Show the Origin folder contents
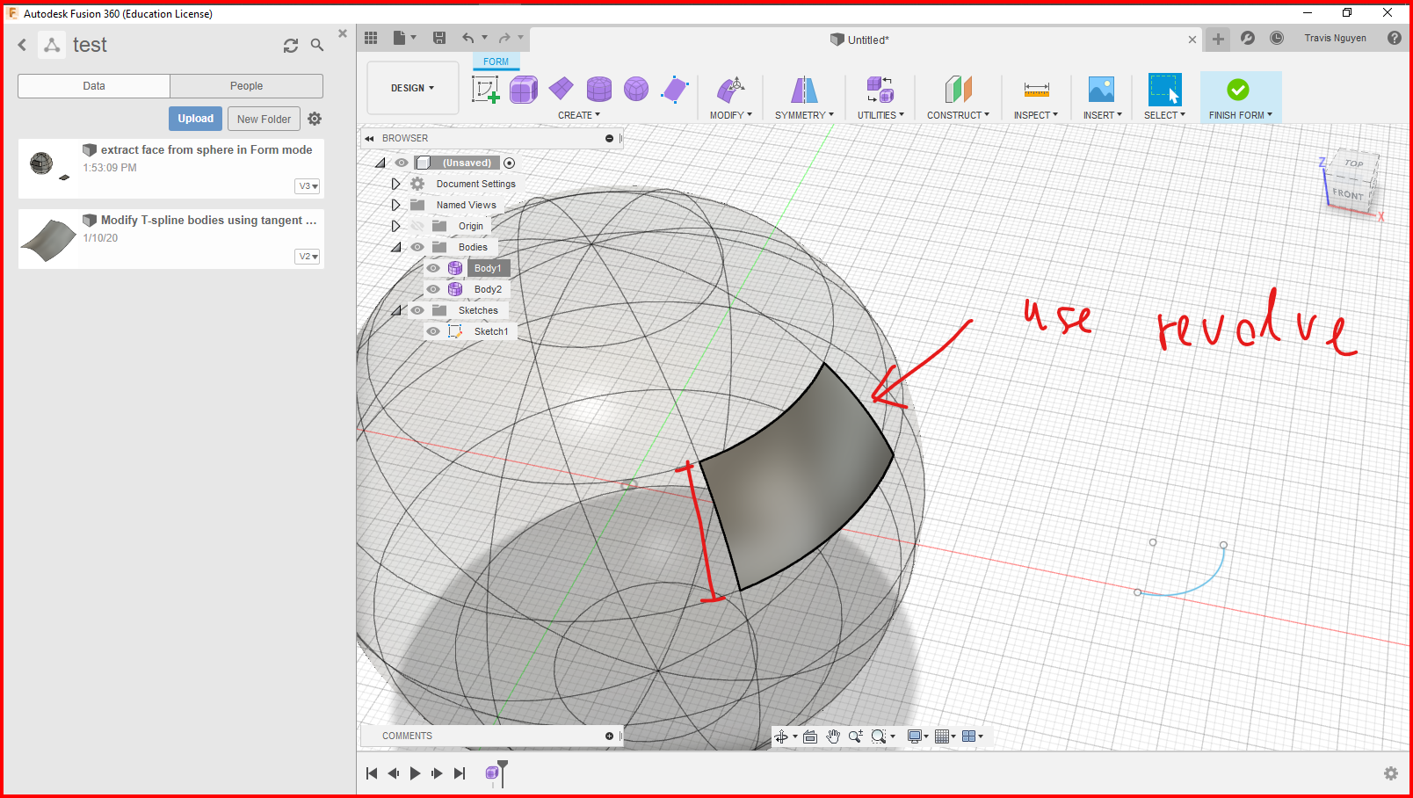The image size is (1413, 798). [395, 225]
